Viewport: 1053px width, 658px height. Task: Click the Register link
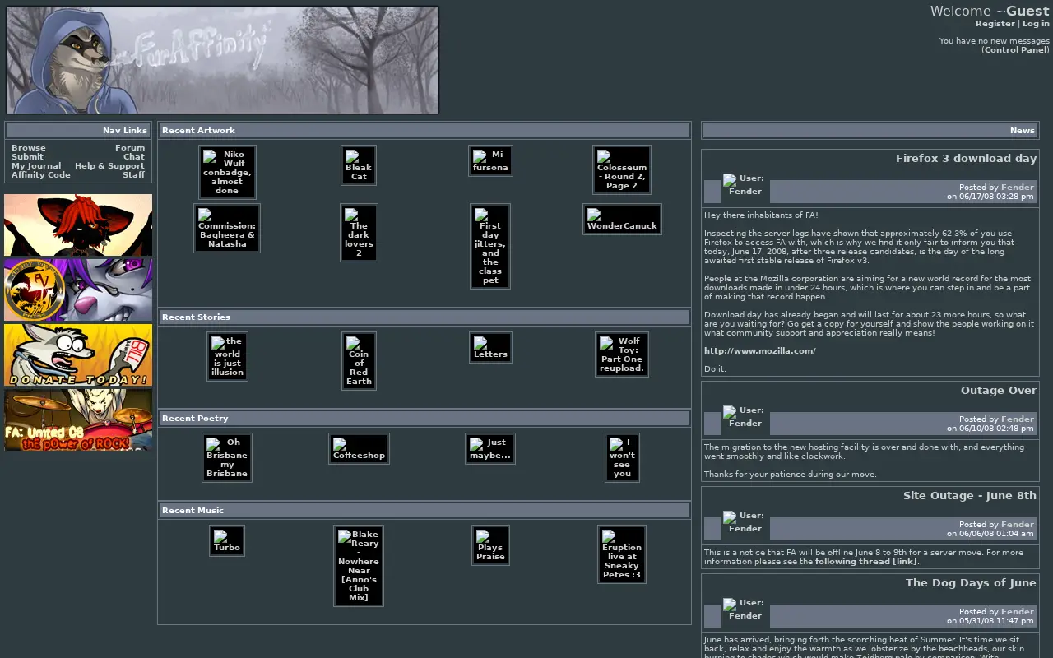tap(995, 24)
